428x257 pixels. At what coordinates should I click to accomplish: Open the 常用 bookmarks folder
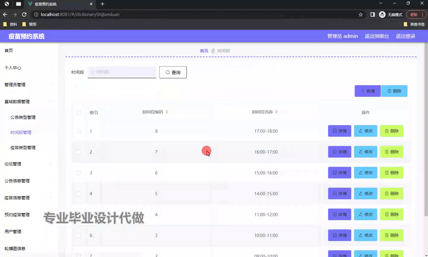[x=29, y=24]
